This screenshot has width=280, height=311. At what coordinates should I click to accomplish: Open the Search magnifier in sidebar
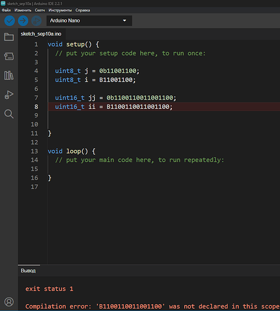(9, 114)
